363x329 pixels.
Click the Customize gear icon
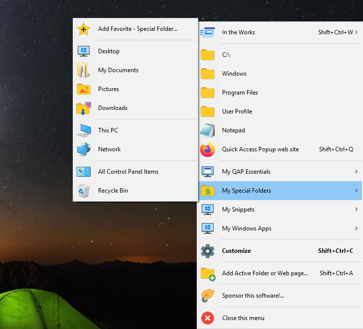click(208, 251)
